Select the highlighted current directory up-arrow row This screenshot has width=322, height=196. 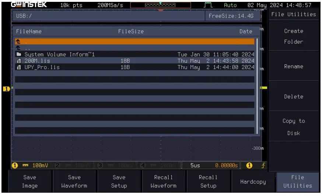[x=134, y=41]
